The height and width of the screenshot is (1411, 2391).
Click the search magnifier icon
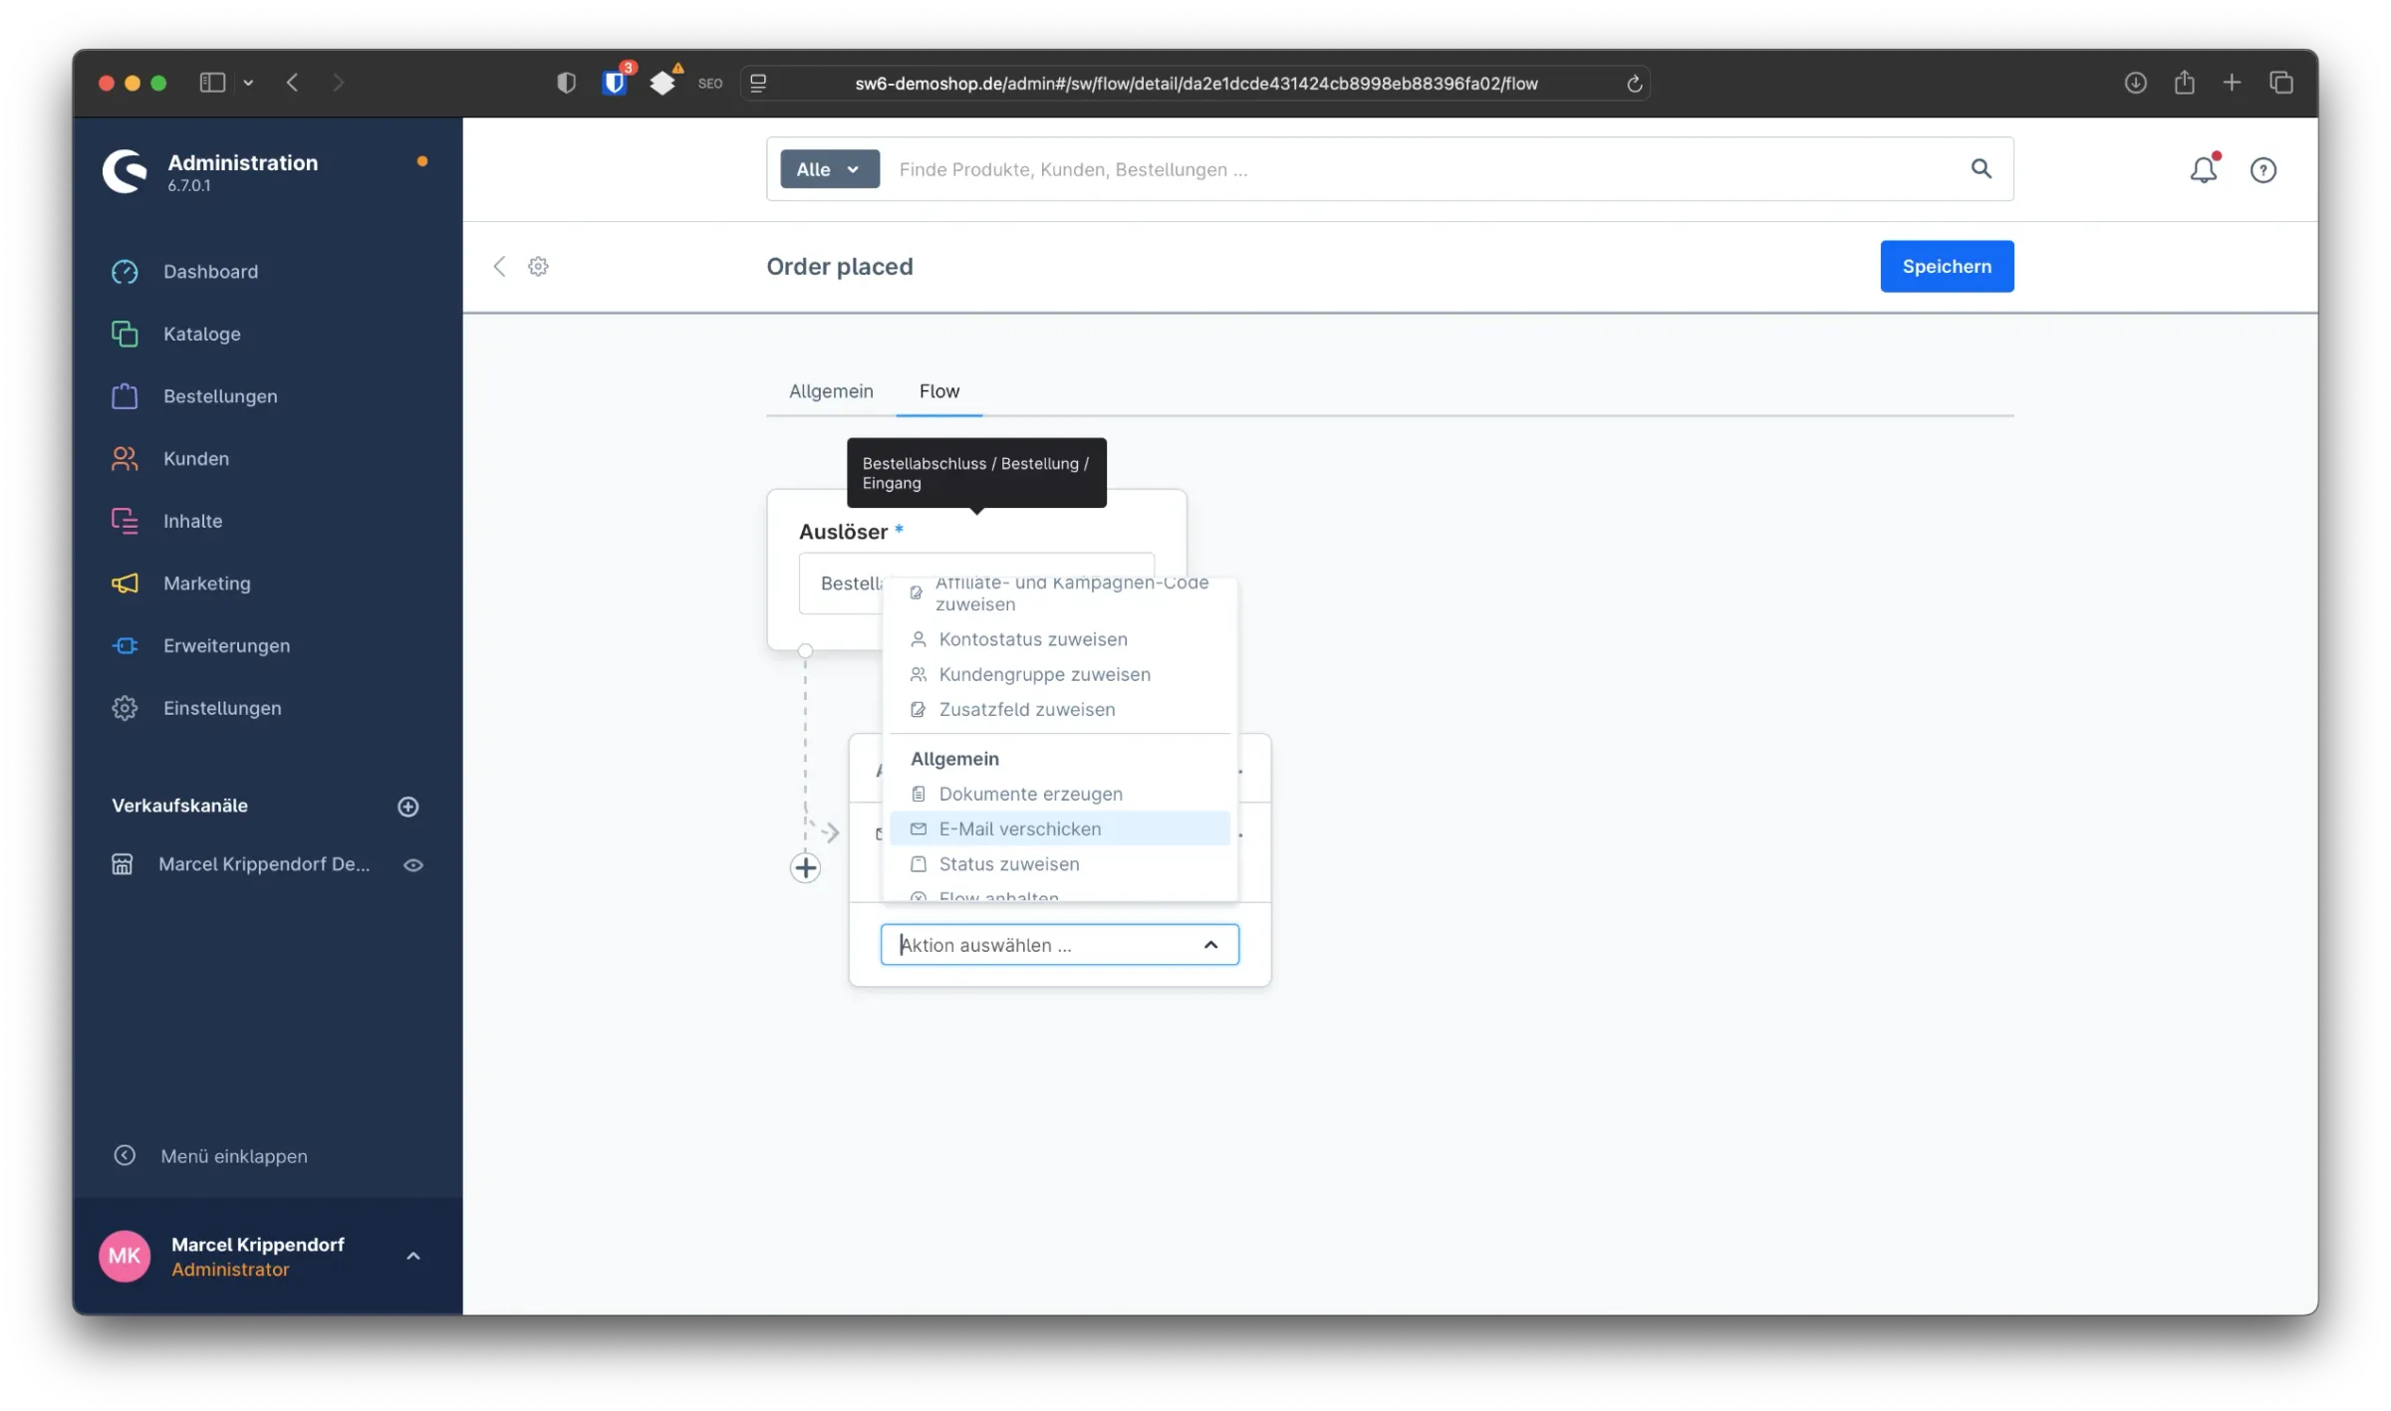tap(1981, 169)
